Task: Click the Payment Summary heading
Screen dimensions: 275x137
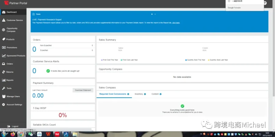Action: pyautogui.click(x=43, y=83)
